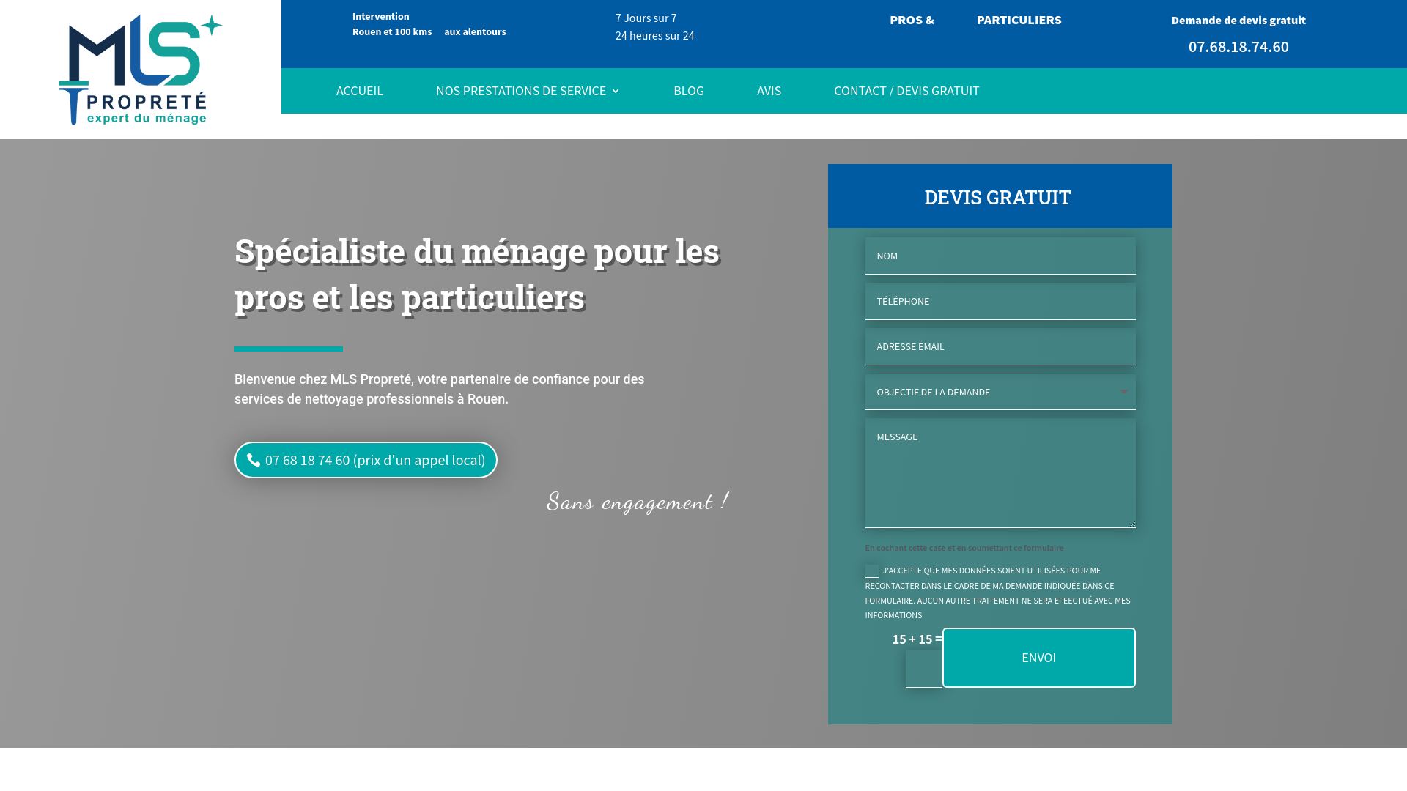Check the data consent checkbox
The width and height of the screenshot is (1407, 791).
[x=871, y=571]
